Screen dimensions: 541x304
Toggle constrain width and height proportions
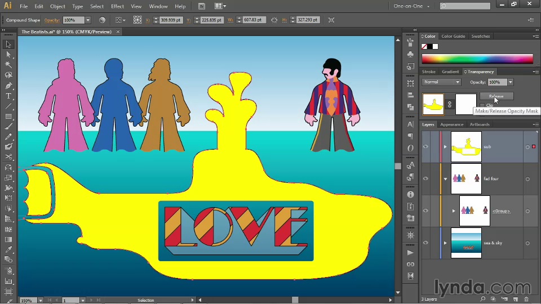274,20
